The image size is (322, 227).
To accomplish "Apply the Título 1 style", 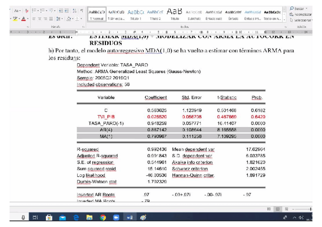I will [x=136, y=15].
